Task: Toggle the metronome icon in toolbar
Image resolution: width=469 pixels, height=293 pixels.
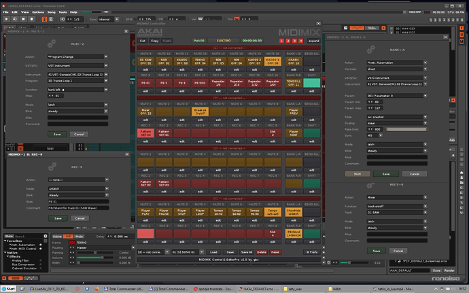Action: pyautogui.click(x=51, y=19)
